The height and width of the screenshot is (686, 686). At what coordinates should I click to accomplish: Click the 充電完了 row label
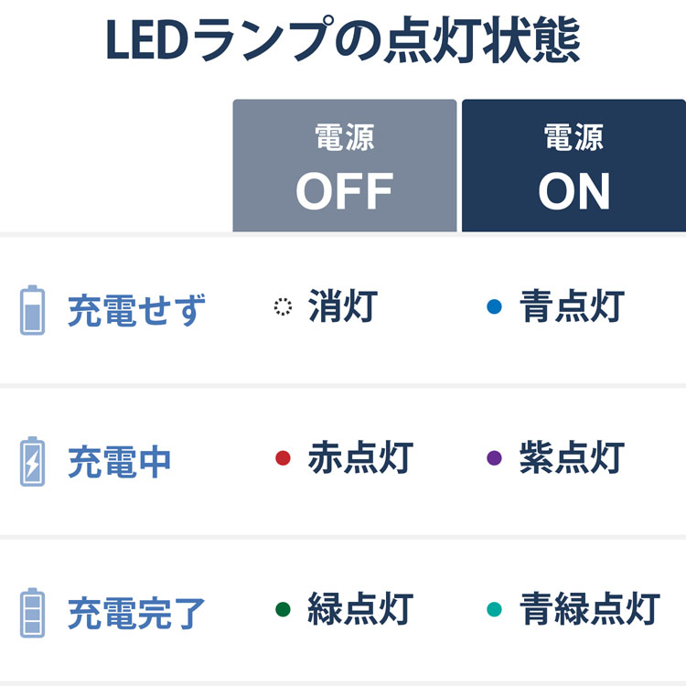pyautogui.click(x=137, y=613)
